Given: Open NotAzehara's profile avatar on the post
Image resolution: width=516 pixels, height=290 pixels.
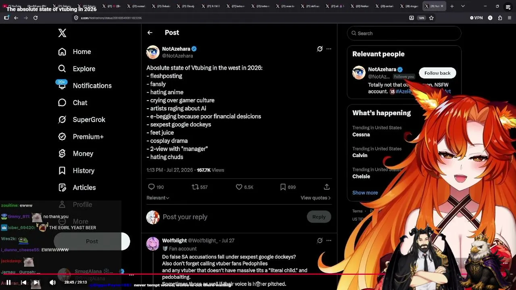Looking at the screenshot, I should click(153, 52).
